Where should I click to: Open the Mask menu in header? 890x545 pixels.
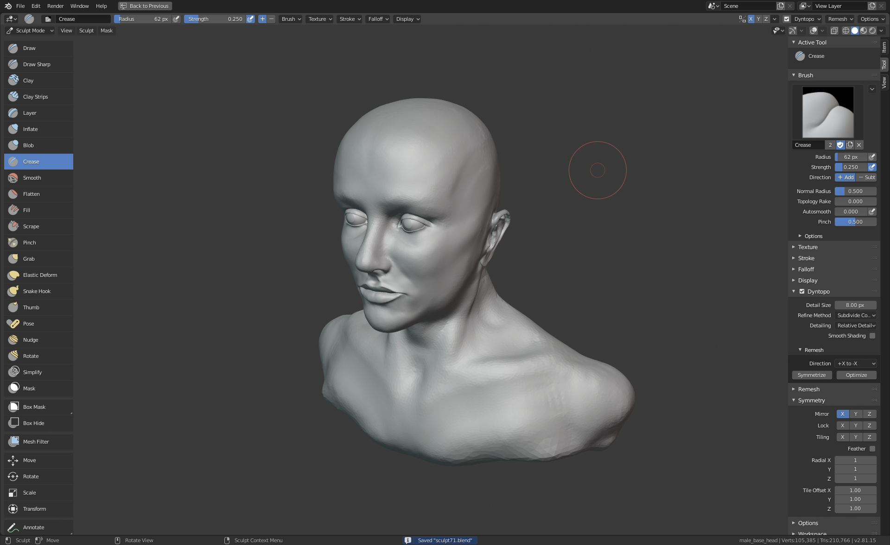[106, 31]
